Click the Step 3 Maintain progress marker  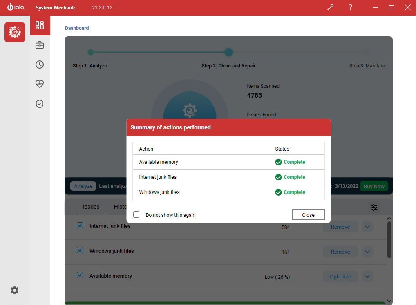pos(367,52)
